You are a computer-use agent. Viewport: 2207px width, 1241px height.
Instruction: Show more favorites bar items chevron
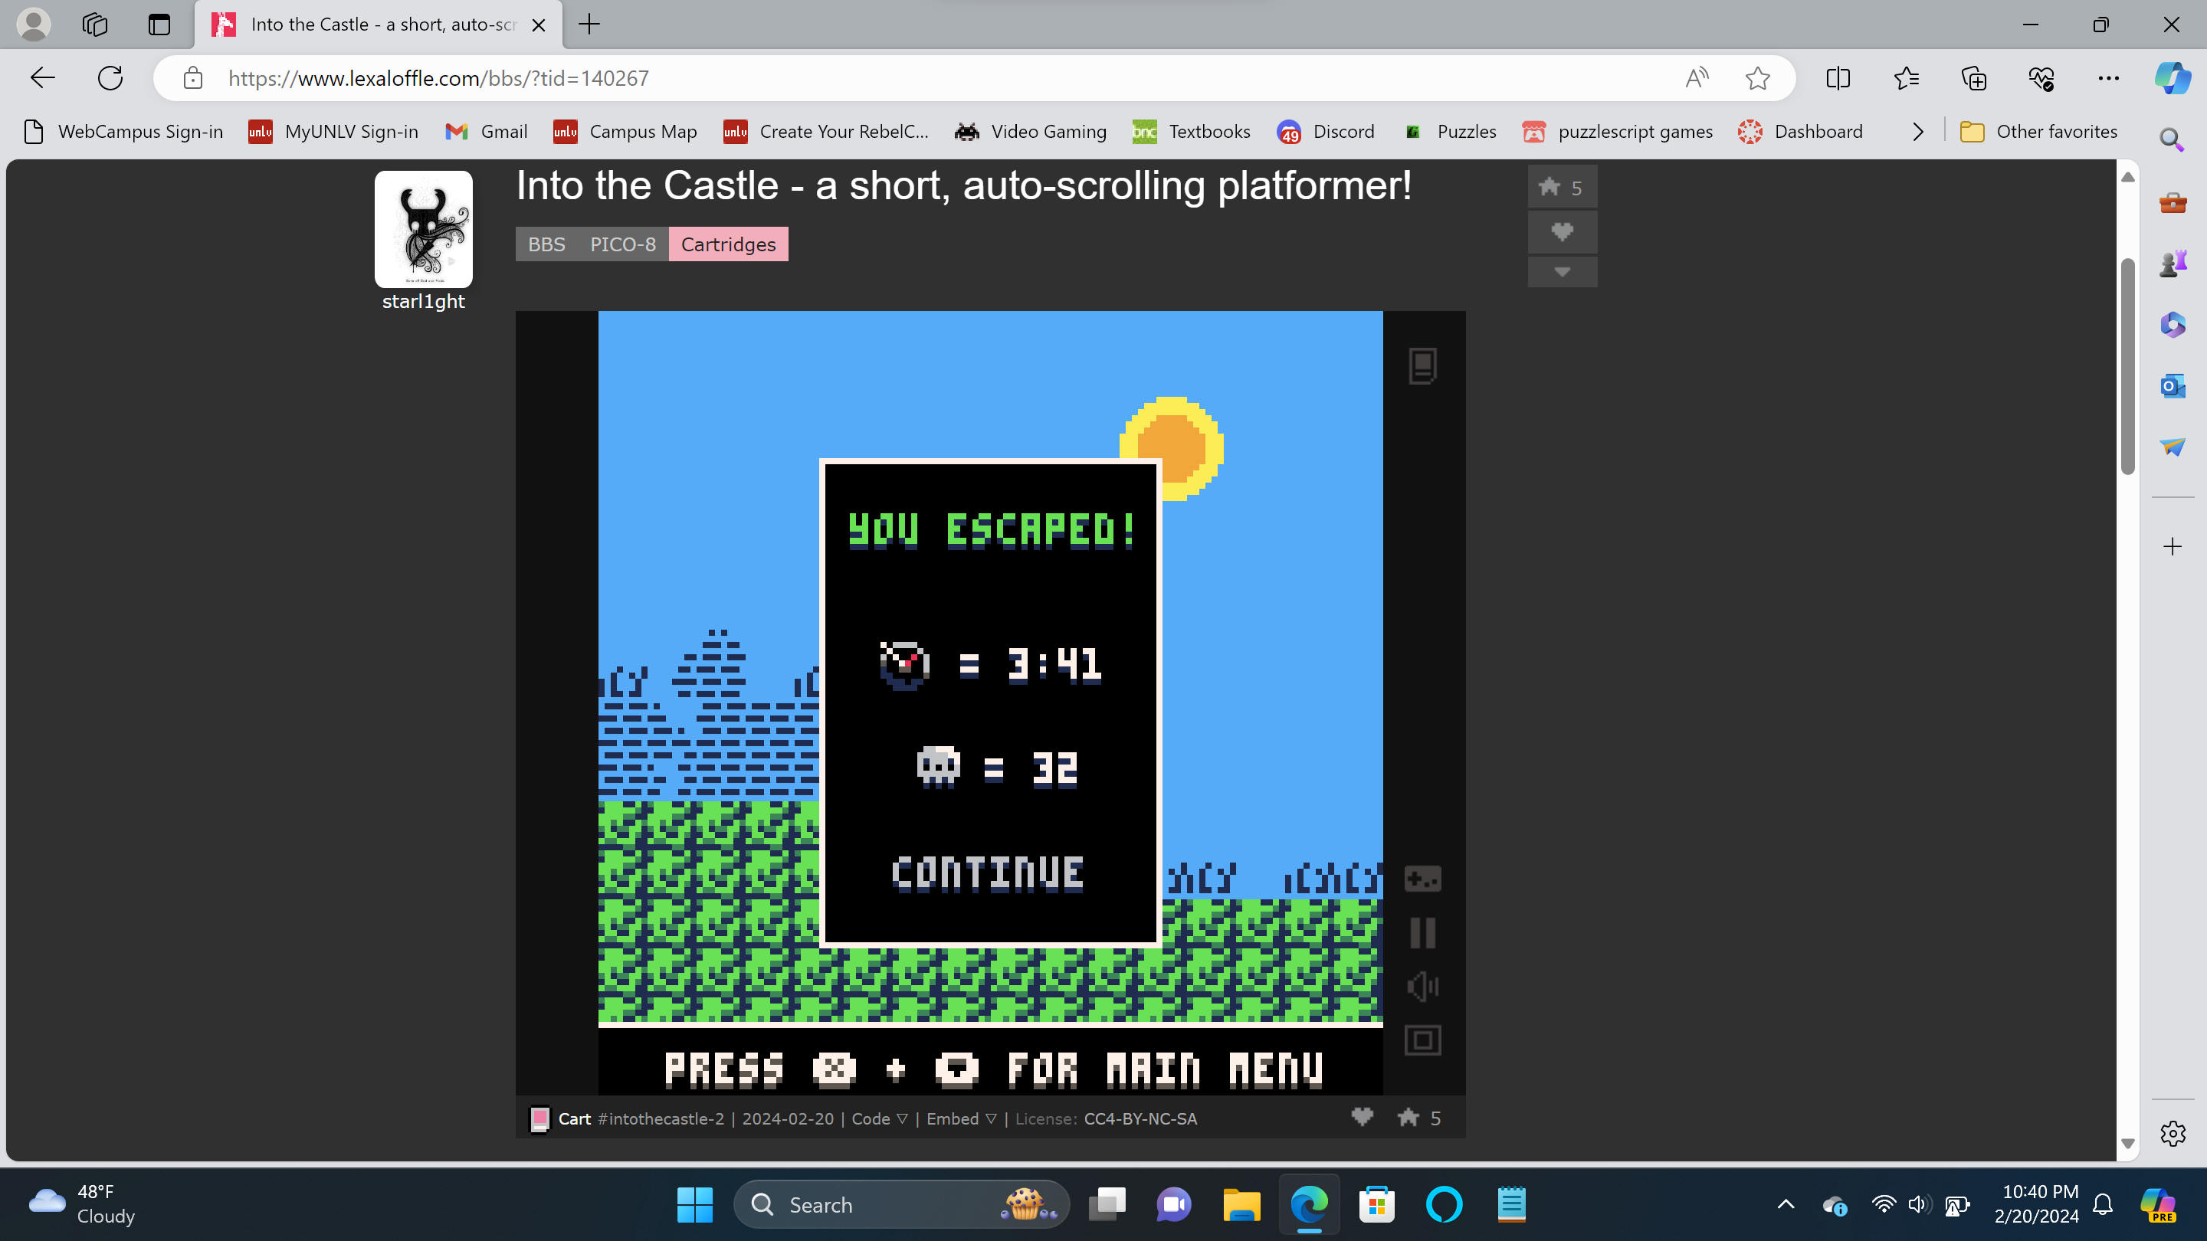[x=1918, y=131]
